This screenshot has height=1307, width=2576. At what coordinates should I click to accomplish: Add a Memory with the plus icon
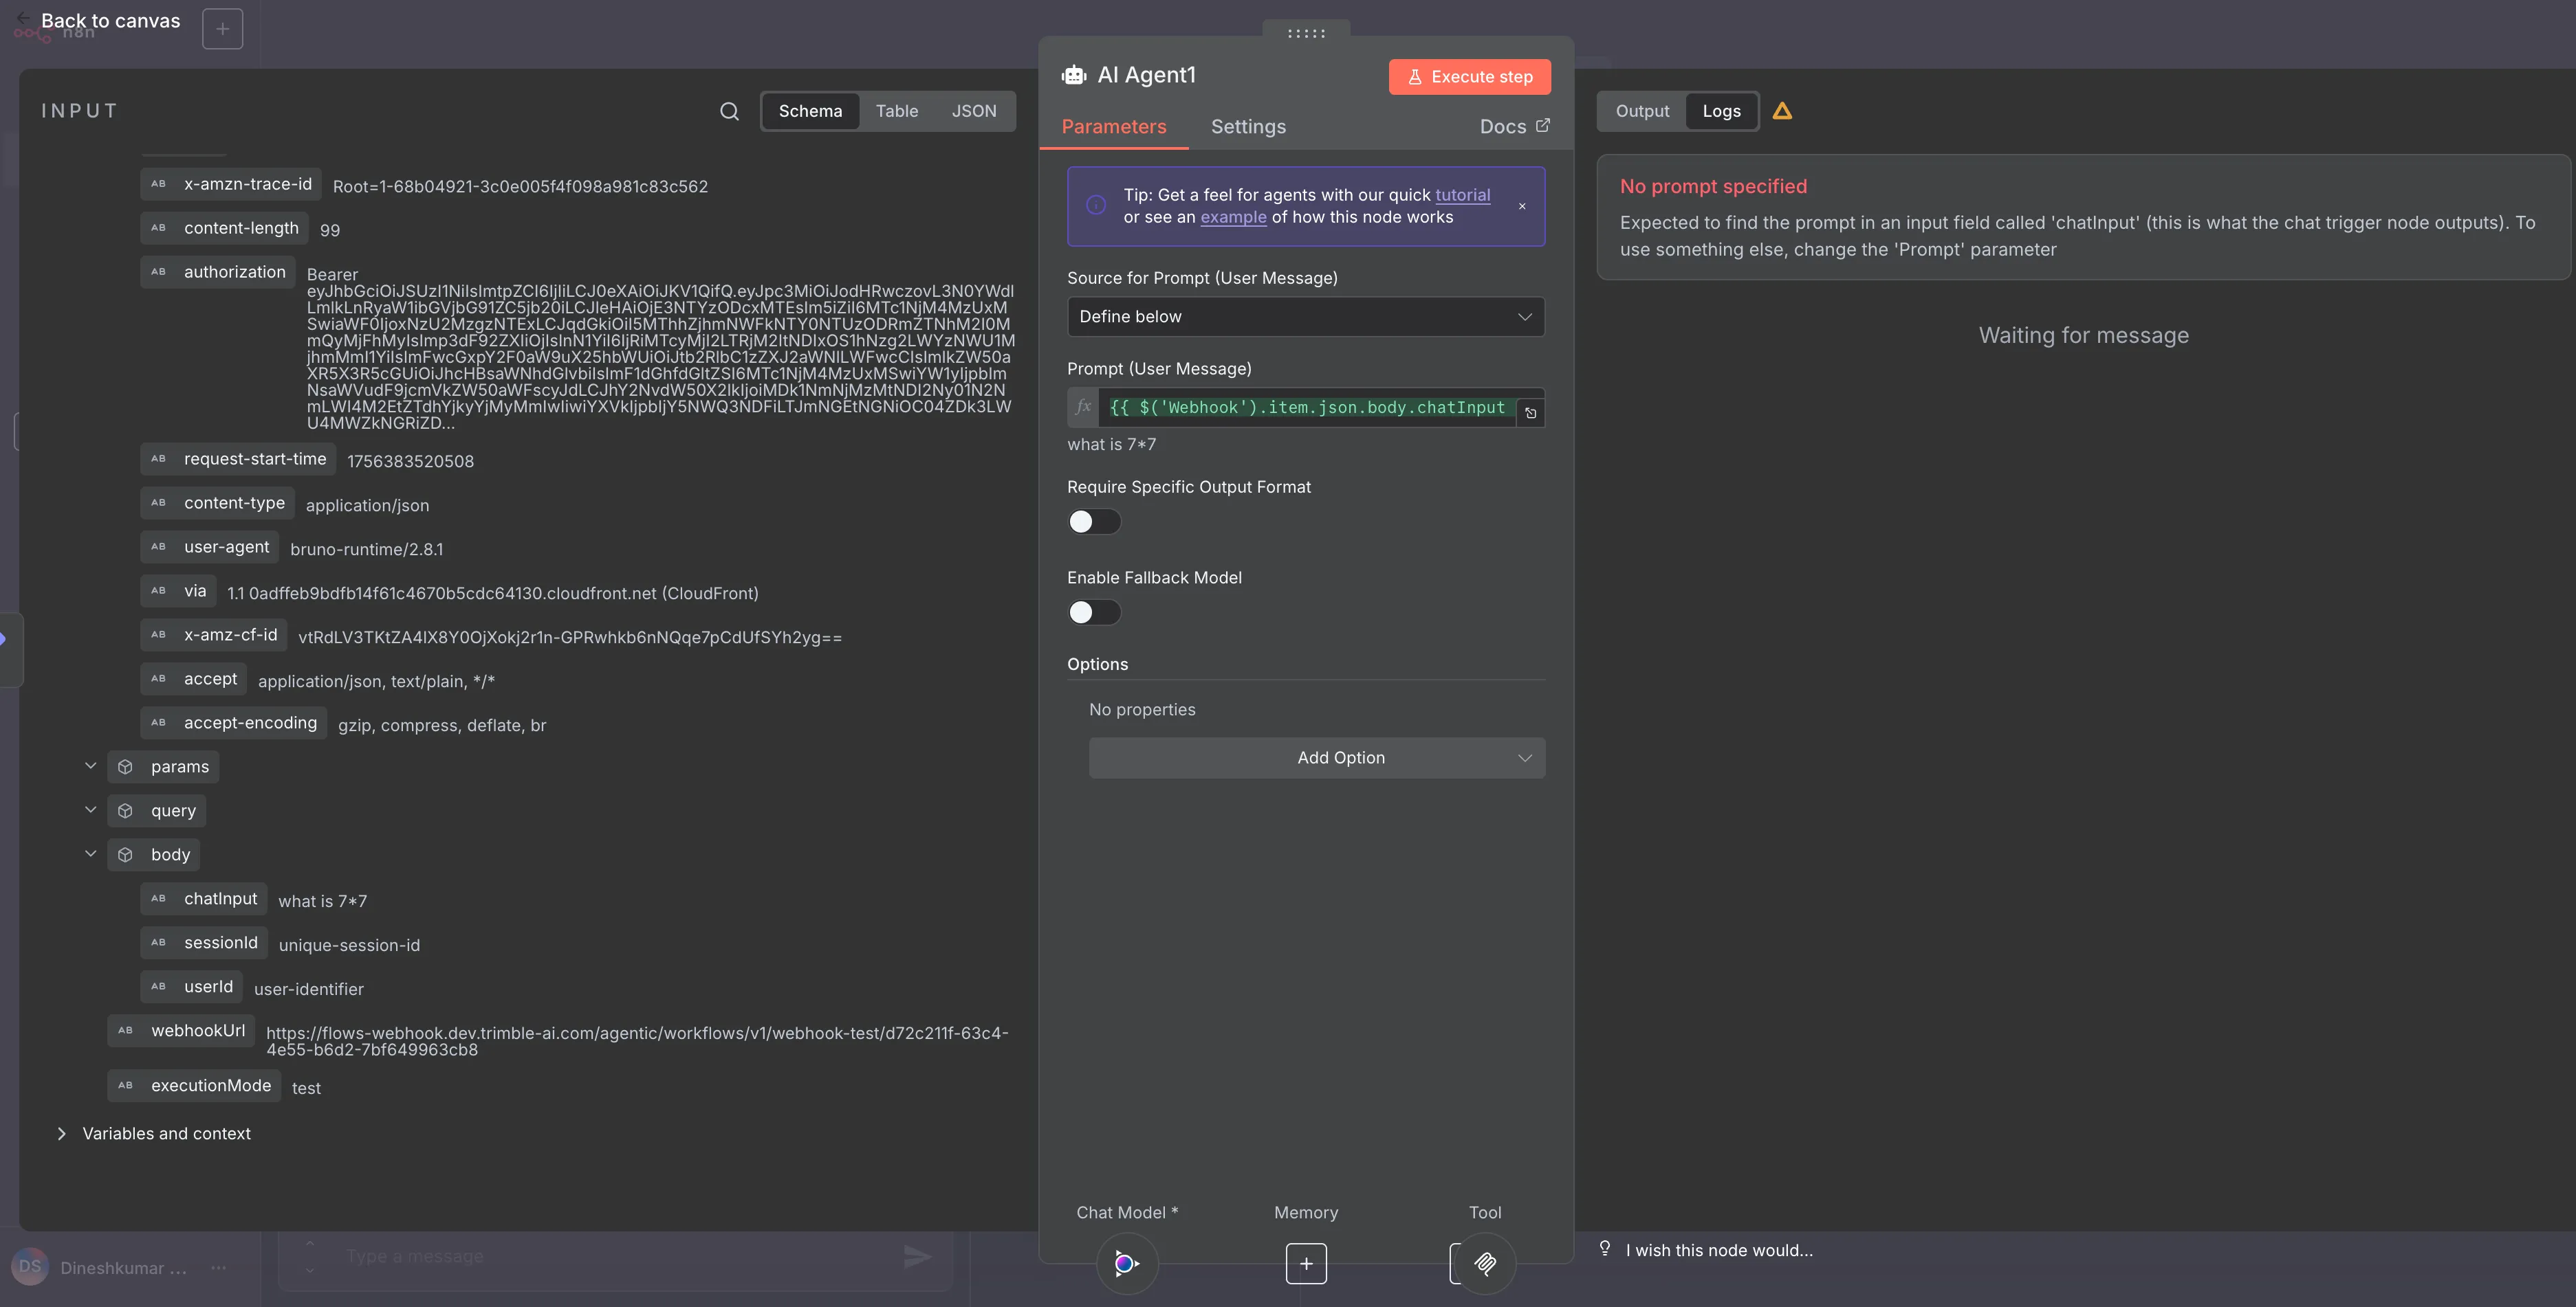(1306, 1263)
